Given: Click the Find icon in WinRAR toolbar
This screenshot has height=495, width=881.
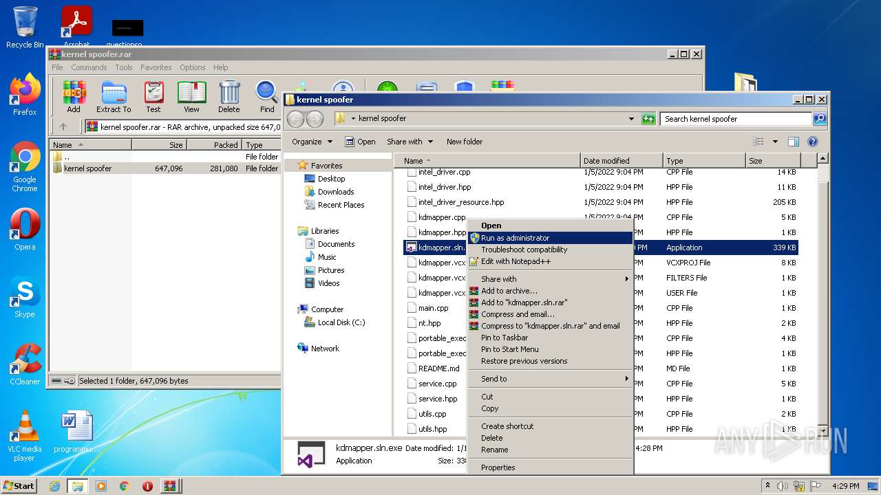Looking at the screenshot, I should [x=267, y=96].
